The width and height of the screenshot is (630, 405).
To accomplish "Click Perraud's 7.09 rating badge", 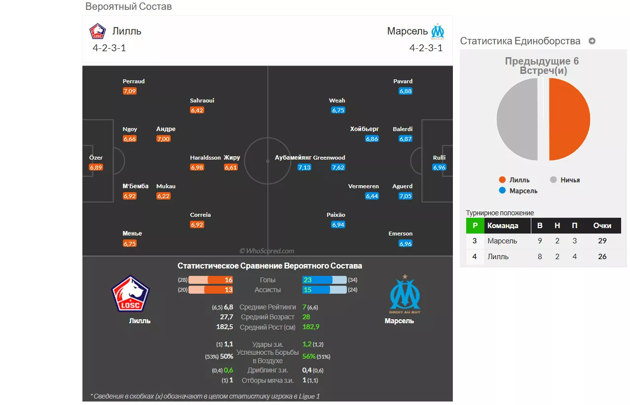I will coord(129,91).
